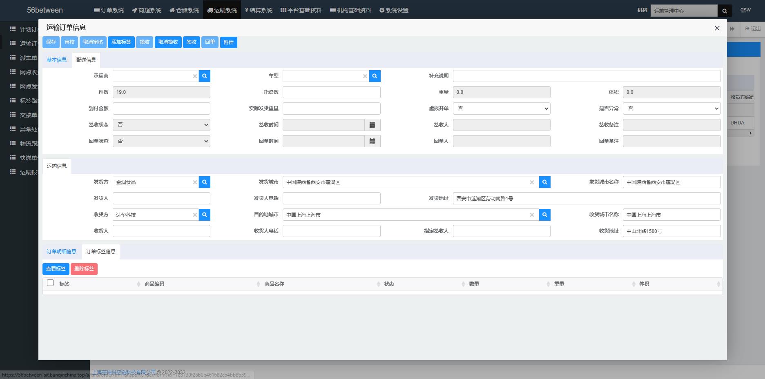Viewport: 765px width, 379px height.
Task: Click the forward arrows icon behind the dialog
Action: 732,29
